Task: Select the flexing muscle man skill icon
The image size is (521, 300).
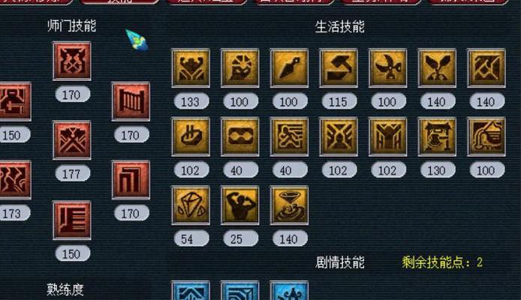Action: point(239,205)
